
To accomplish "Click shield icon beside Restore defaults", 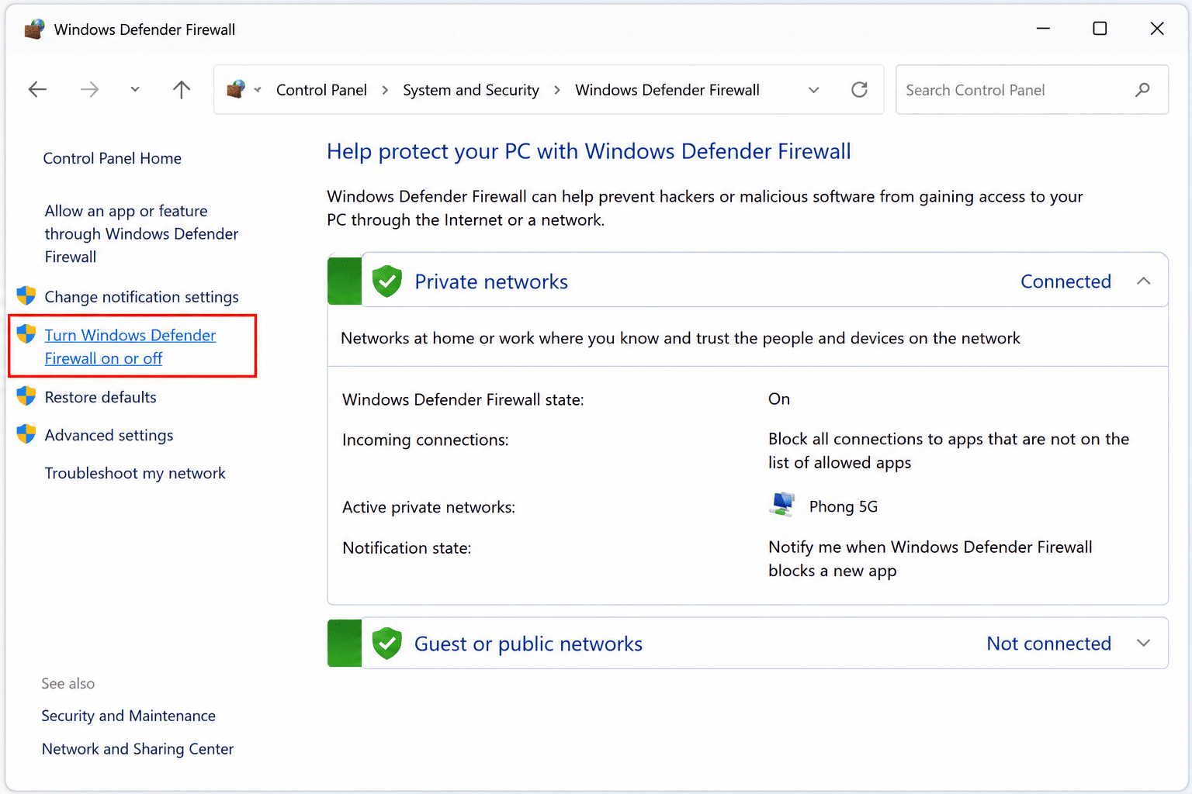I will pyautogui.click(x=26, y=395).
